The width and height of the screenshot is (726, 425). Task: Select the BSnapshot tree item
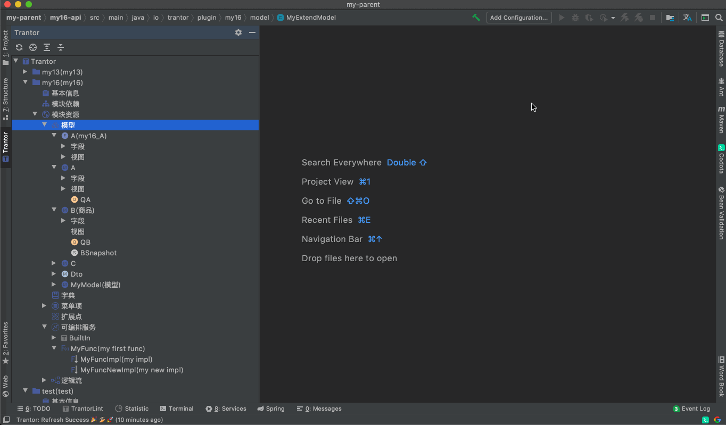[x=98, y=253]
